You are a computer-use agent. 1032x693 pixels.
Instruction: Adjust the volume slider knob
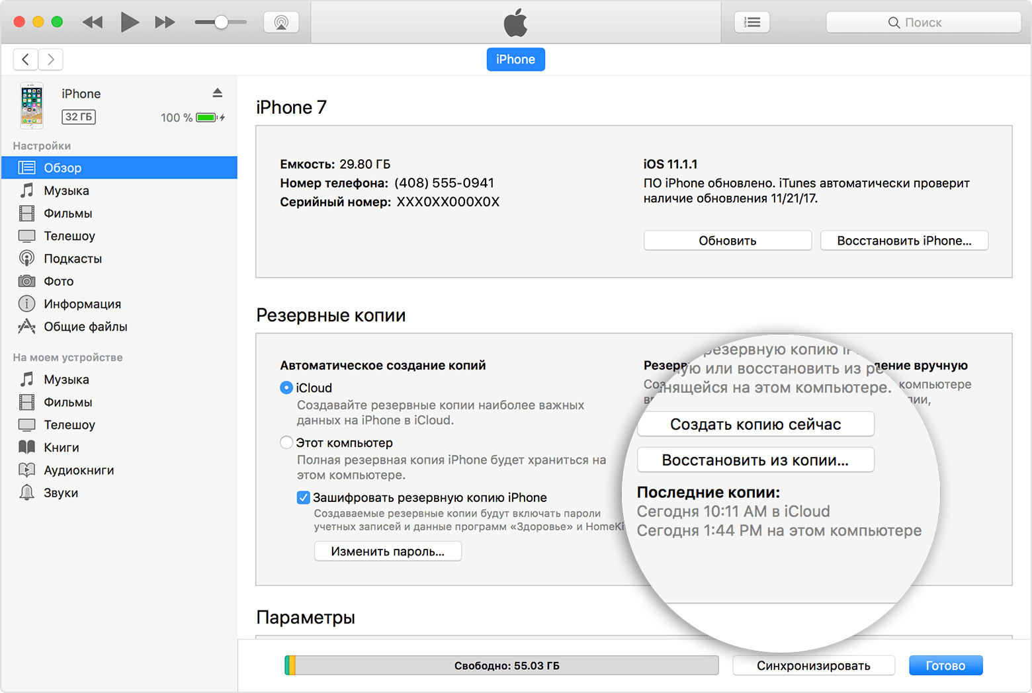(222, 22)
